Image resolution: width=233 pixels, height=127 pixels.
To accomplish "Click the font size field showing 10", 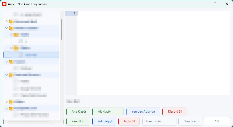I will point(217,121).
